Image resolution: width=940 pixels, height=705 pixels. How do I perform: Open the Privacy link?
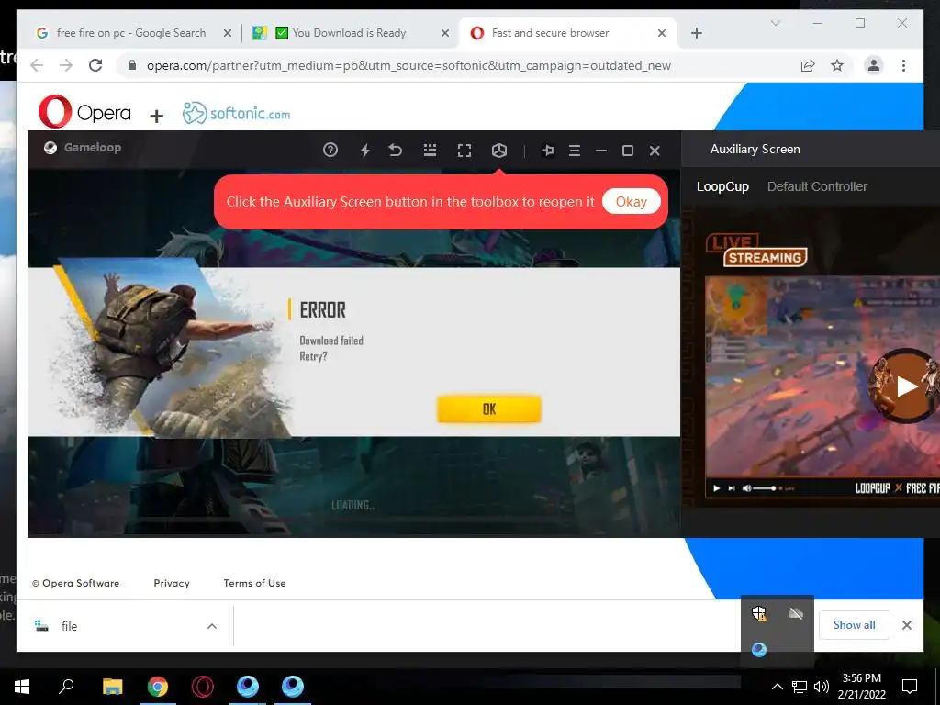[172, 583]
